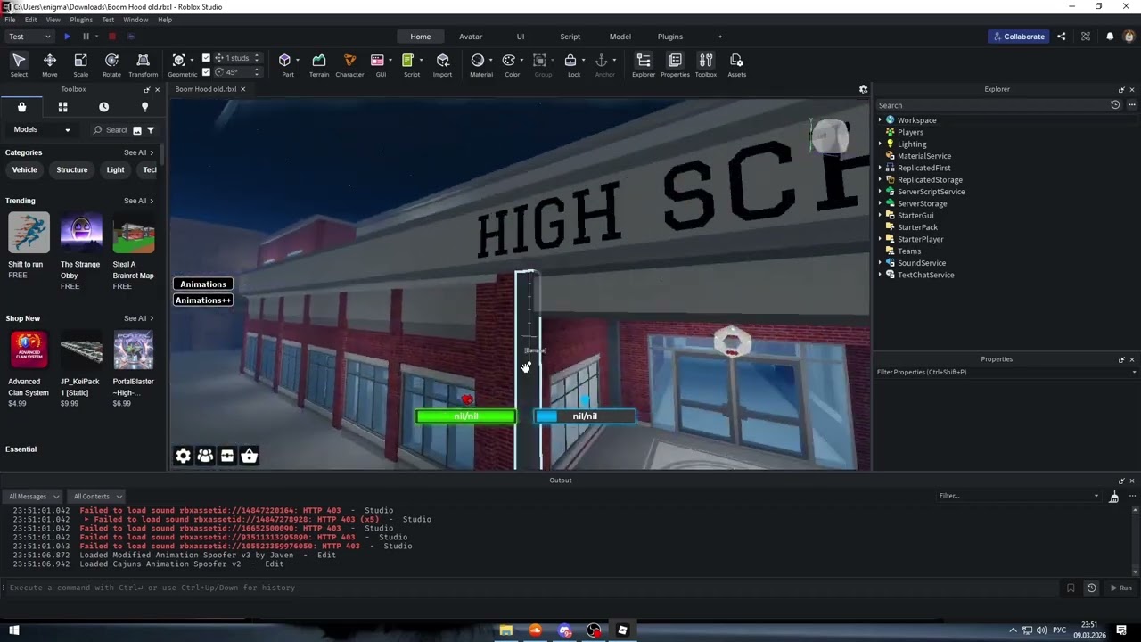This screenshot has width=1141, height=642.
Task: Activate the Move tool
Action: [x=50, y=64]
